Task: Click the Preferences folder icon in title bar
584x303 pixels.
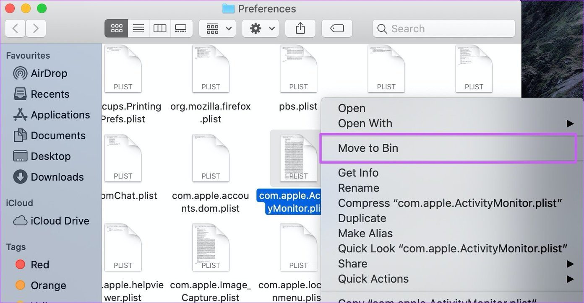Action: 228,9
